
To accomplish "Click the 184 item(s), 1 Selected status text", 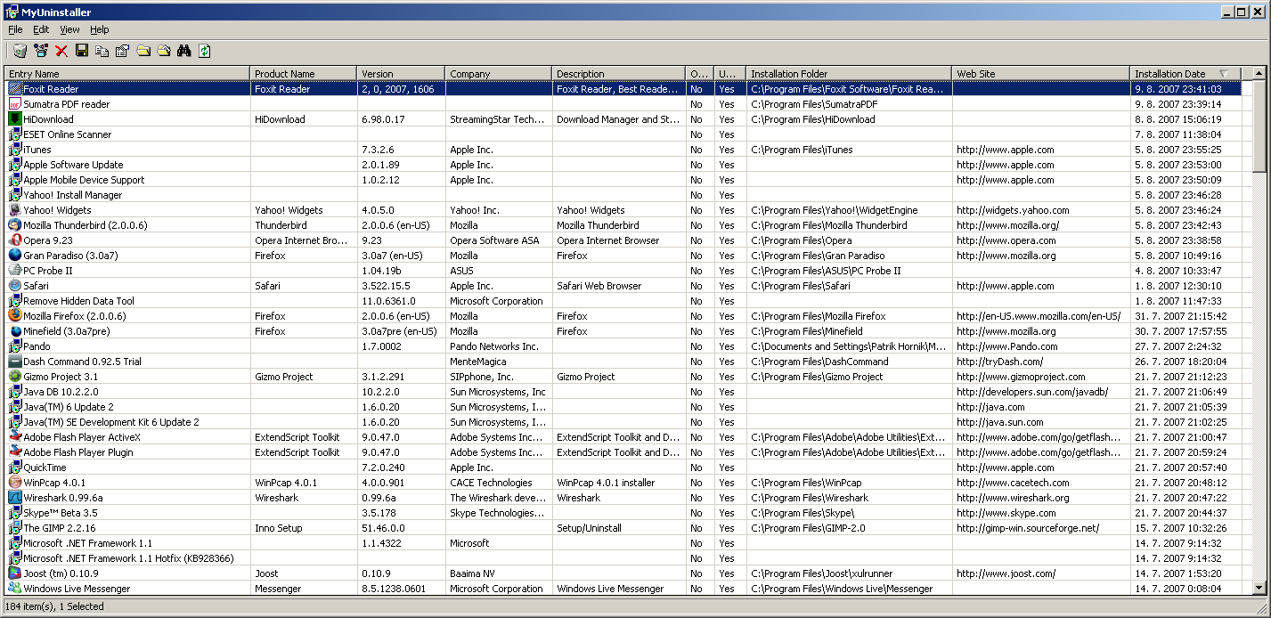I will click(54, 606).
